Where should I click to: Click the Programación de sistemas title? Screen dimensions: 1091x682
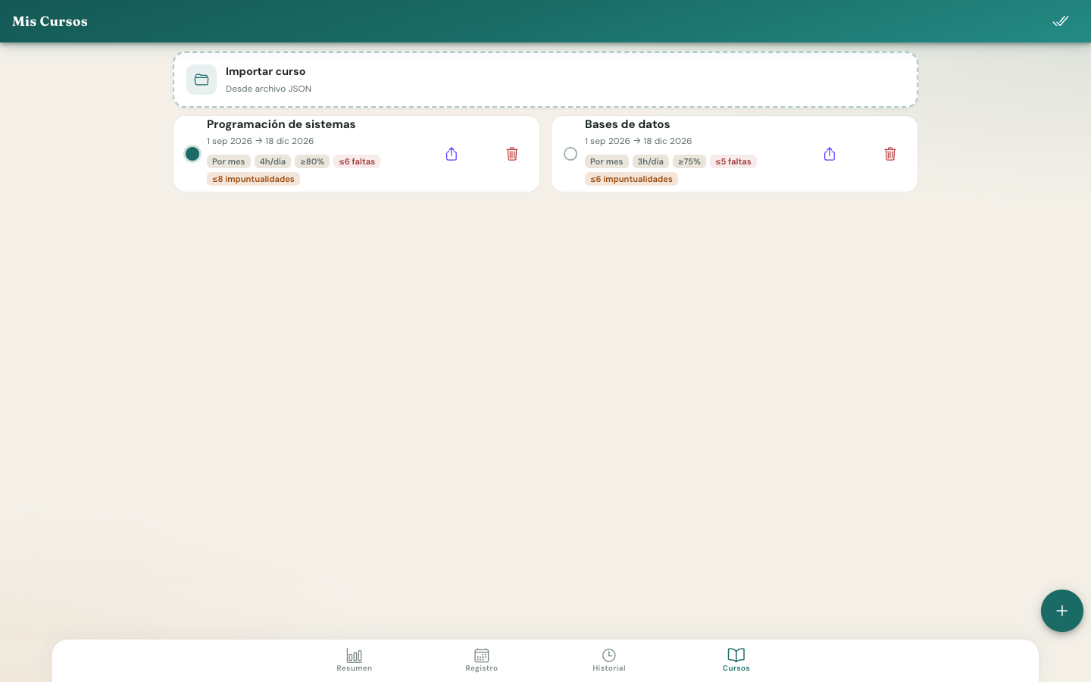(281, 124)
